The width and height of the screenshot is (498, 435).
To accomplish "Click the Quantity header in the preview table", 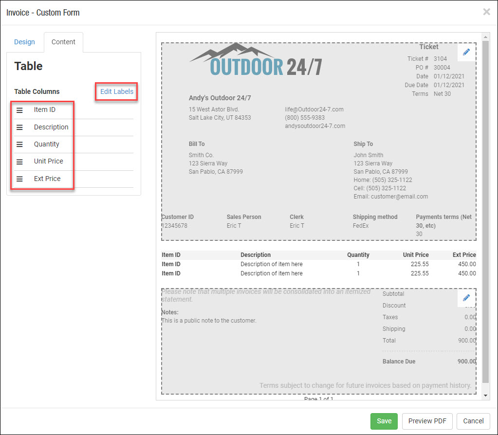I will pos(358,255).
